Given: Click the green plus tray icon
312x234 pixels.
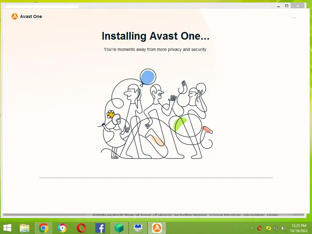Looking at the screenshot, I should [268, 228].
